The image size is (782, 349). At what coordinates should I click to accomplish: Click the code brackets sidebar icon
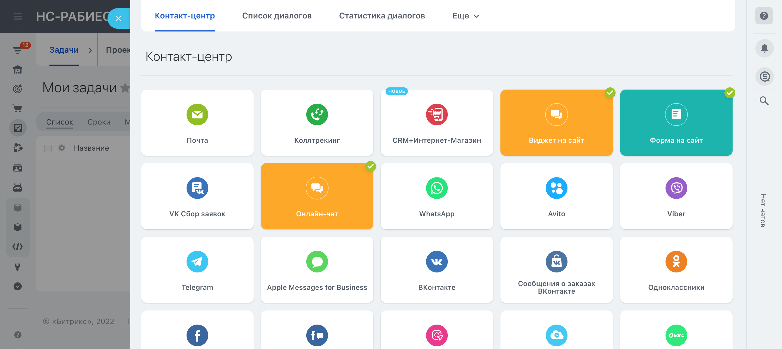pyautogui.click(x=18, y=246)
